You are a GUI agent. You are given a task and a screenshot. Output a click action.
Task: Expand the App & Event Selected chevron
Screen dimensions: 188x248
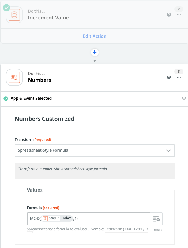click(184, 99)
